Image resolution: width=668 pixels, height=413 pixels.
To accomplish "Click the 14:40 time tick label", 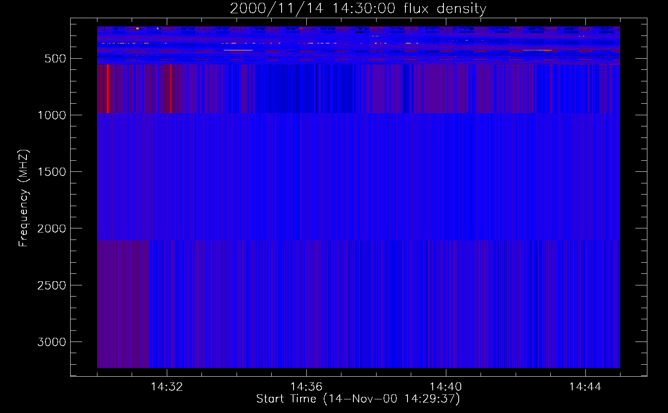I will 446,387.
